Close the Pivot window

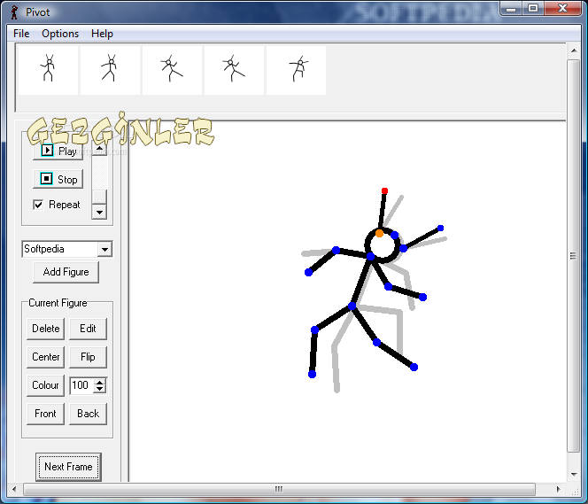[x=562, y=8]
